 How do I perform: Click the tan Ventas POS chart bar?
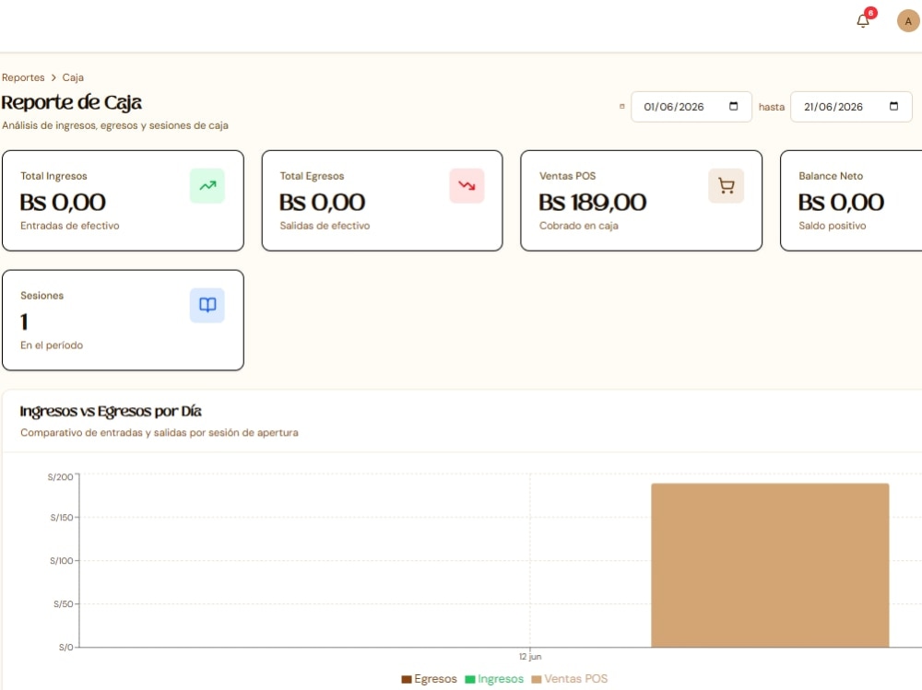(770, 566)
